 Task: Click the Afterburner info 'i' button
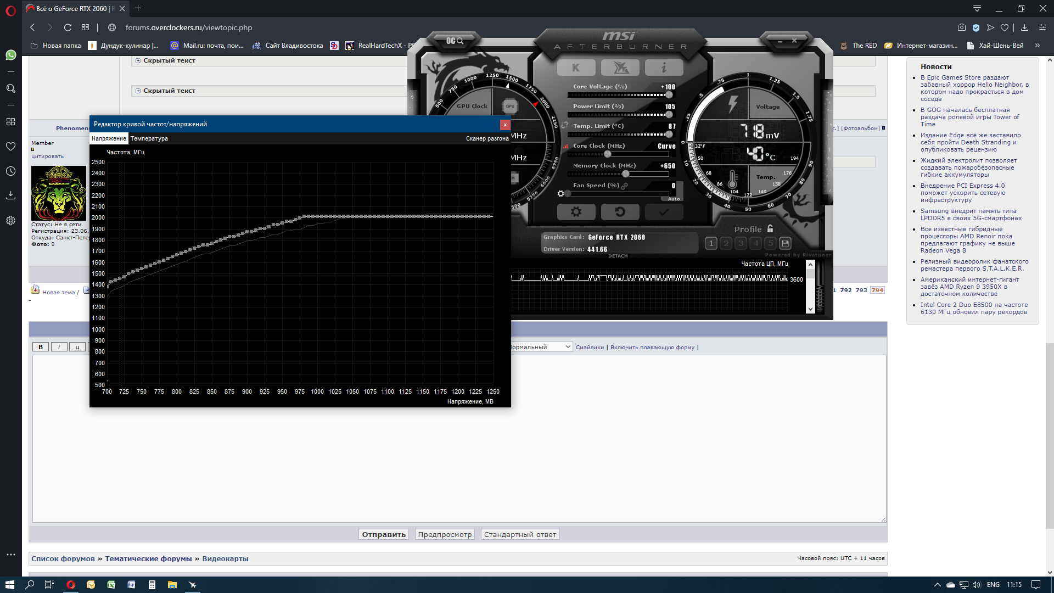664,68
